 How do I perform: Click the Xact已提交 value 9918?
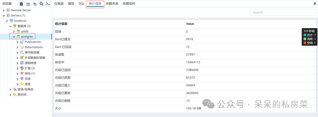pyautogui.click(x=189, y=39)
